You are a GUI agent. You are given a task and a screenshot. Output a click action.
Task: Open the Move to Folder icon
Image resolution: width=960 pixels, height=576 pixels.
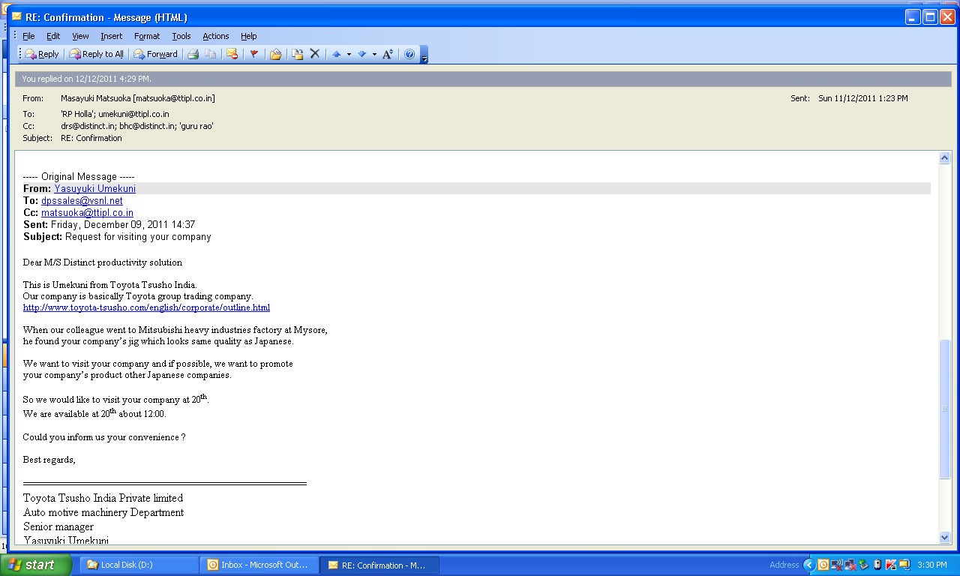pyautogui.click(x=275, y=54)
